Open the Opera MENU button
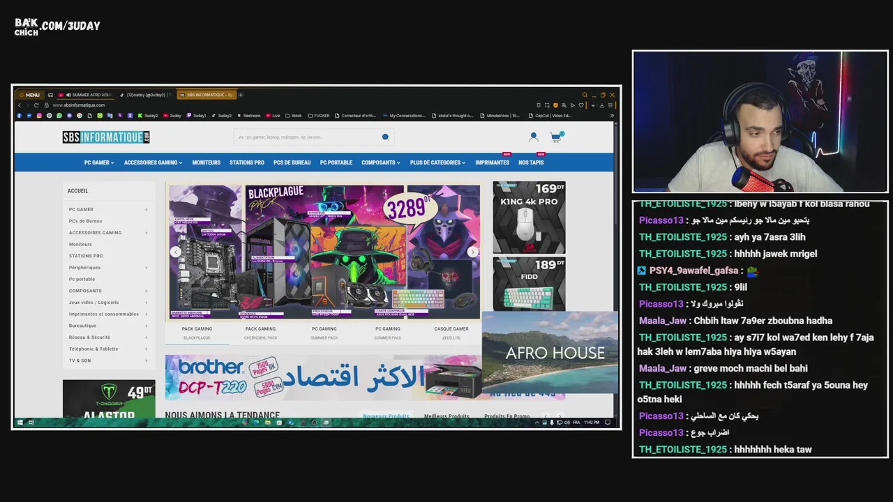This screenshot has width=893, height=502. pyautogui.click(x=29, y=95)
